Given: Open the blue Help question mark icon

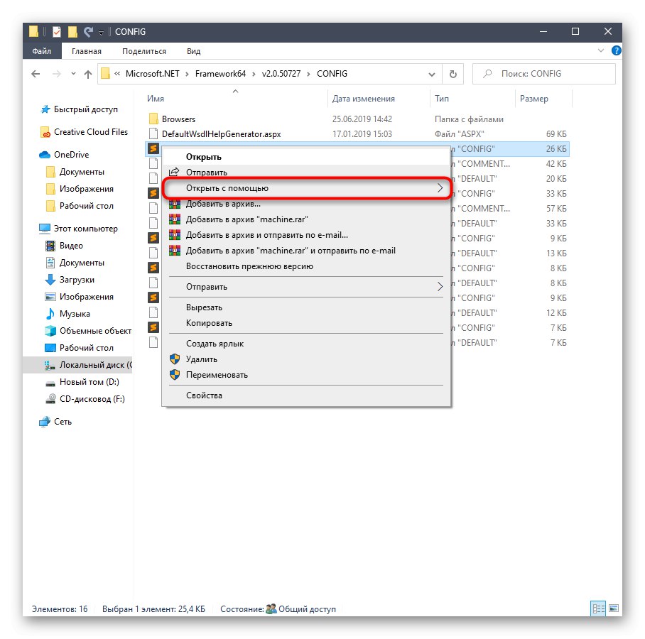Looking at the screenshot, I should pos(616,50).
